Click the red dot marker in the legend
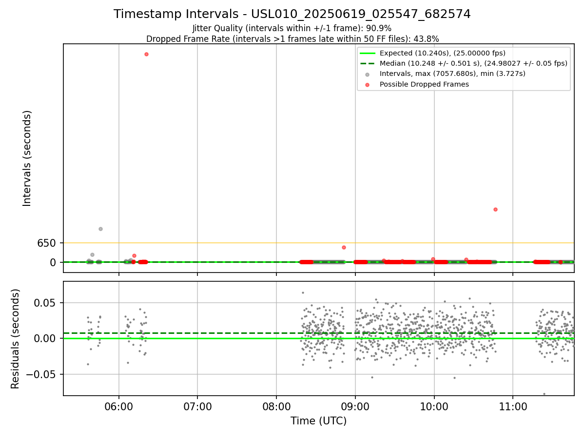The width and height of the screenshot is (585, 438). coord(368,85)
